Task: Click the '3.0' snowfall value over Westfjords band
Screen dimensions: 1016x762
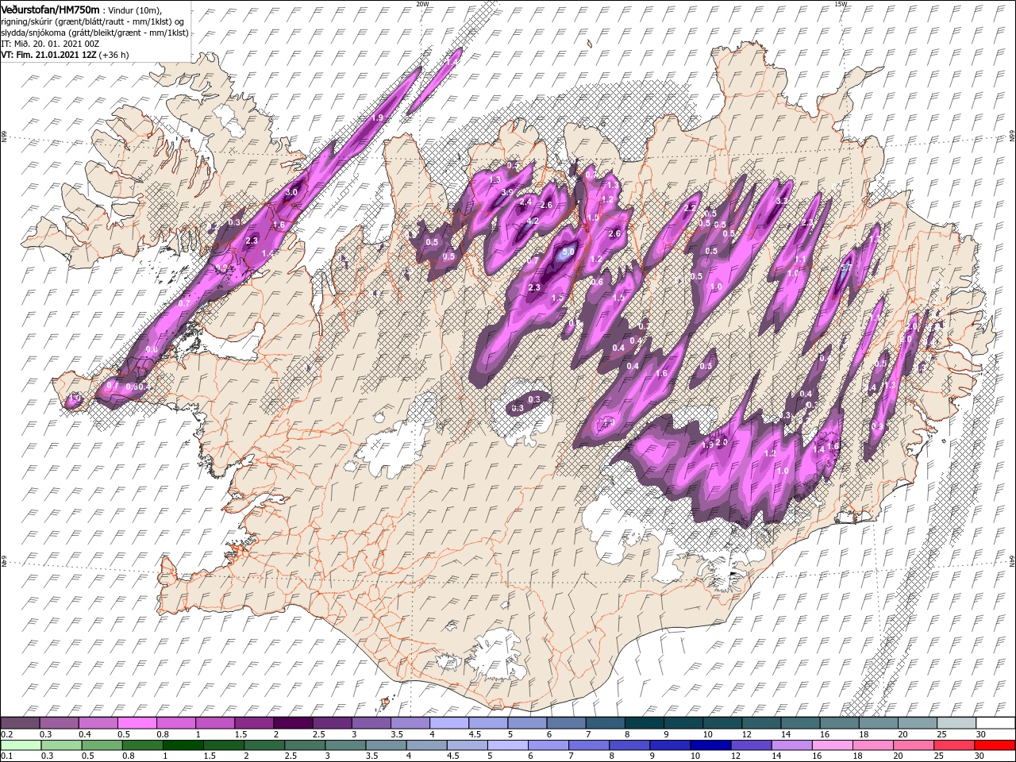Action: pyautogui.click(x=291, y=192)
